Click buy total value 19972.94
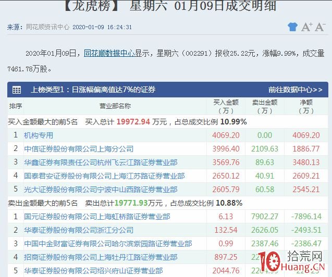This screenshot has height=277, width=332. (133, 122)
